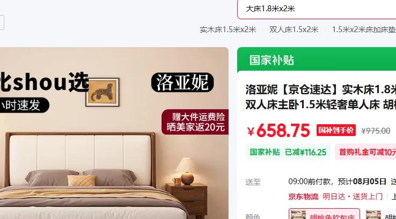Click the 赠大件运费险 promo badge
Screen dimensions: 396x219
click(195, 122)
